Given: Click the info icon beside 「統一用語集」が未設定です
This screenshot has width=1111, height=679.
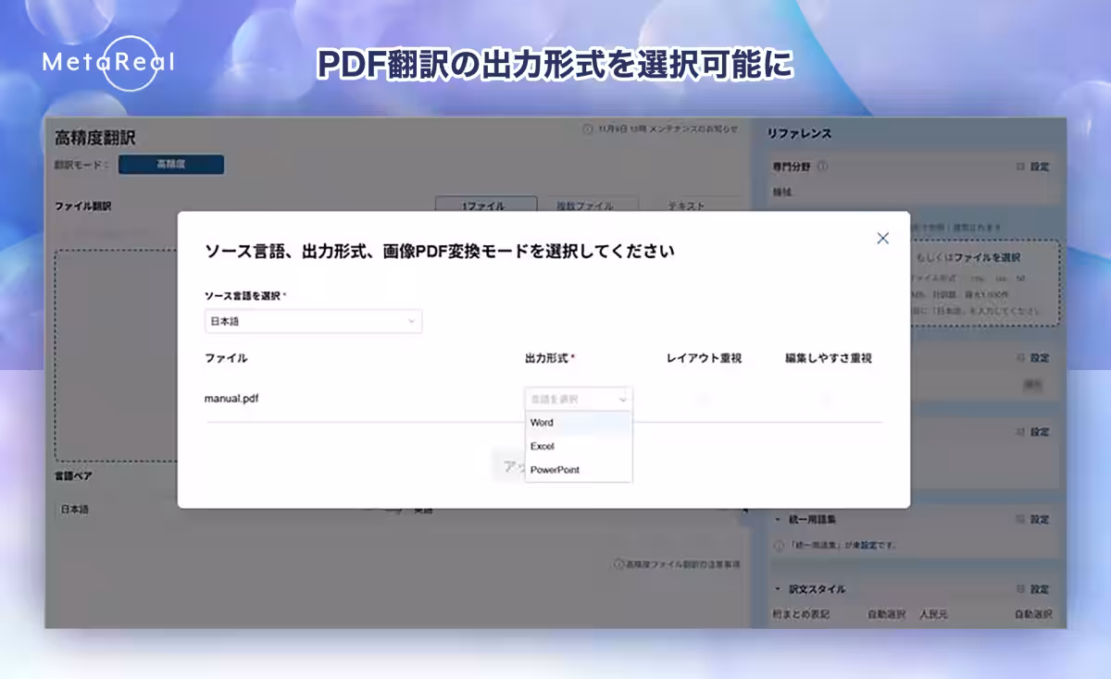Looking at the screenshot, I should [779, 546].
